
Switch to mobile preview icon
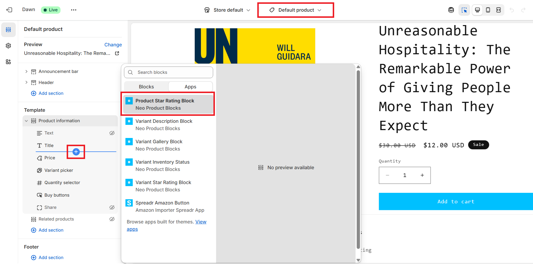pos(488,10)
